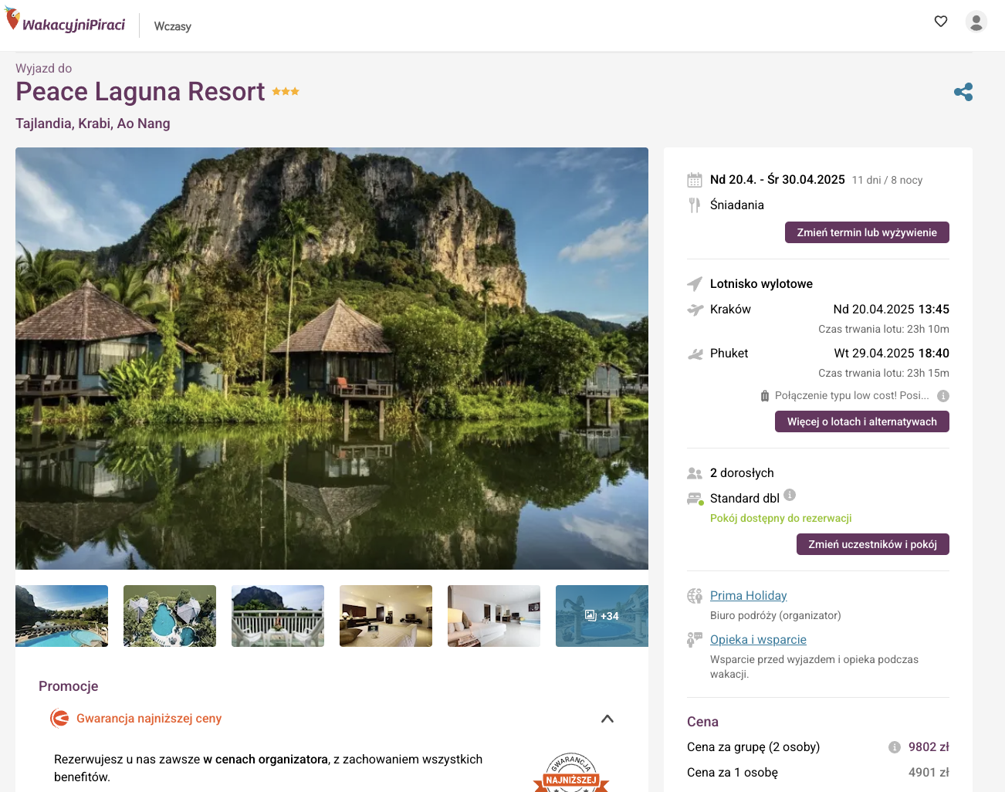Click the Peace Laguna Resort title
This screenshot has height=792, width=1005.
tap(140, 92)
